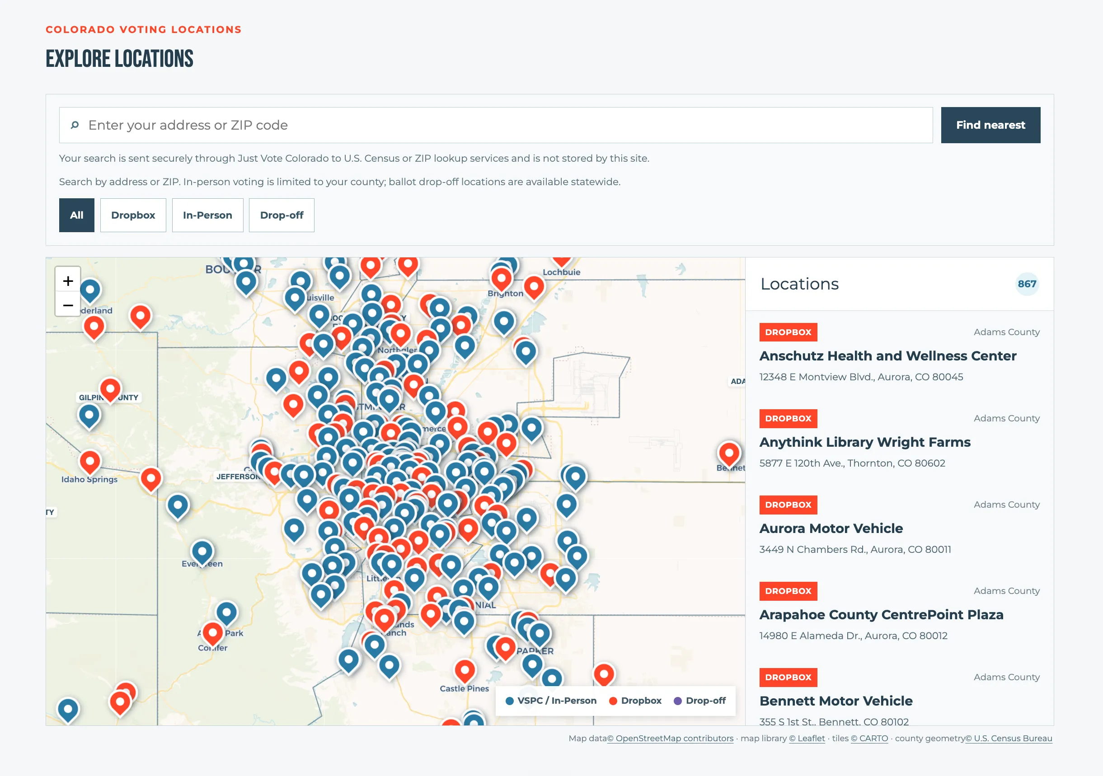Click address 5877 E 120th Ave., Thornton
Screen dimensions: 1103x776
[852, 463]
